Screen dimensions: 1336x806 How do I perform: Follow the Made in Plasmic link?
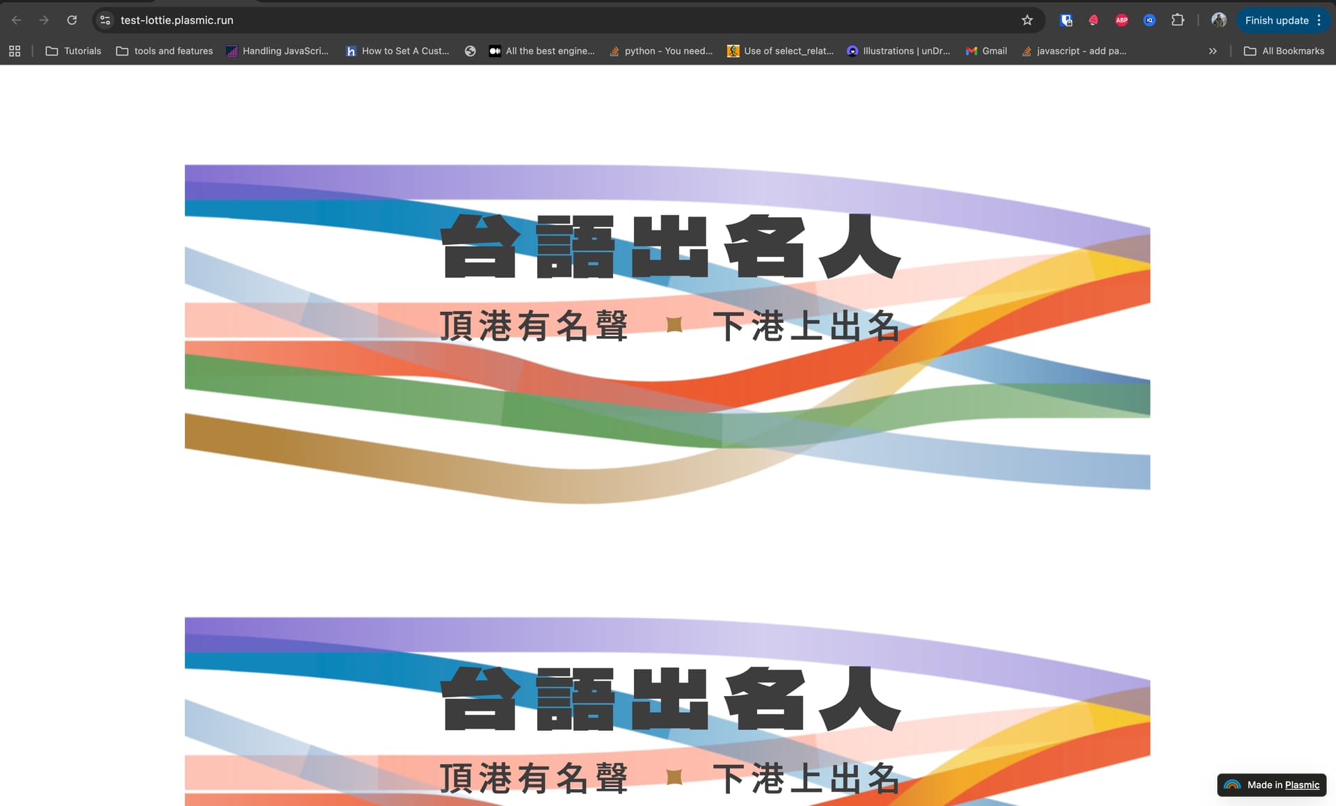click(1301, 784)
